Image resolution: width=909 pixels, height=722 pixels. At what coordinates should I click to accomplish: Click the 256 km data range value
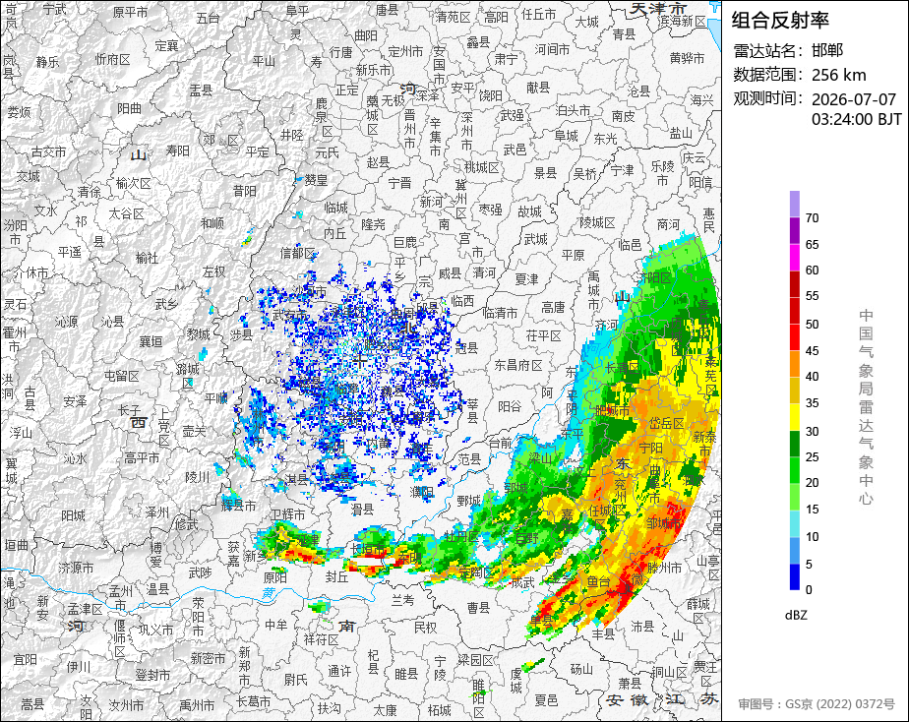(839, 75)
